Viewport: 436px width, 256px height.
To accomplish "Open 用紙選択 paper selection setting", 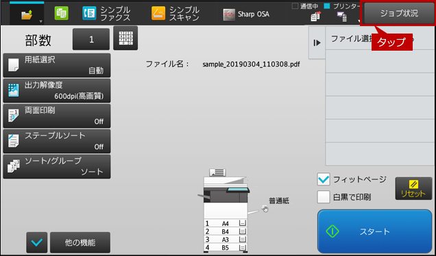I will [57, 65].
